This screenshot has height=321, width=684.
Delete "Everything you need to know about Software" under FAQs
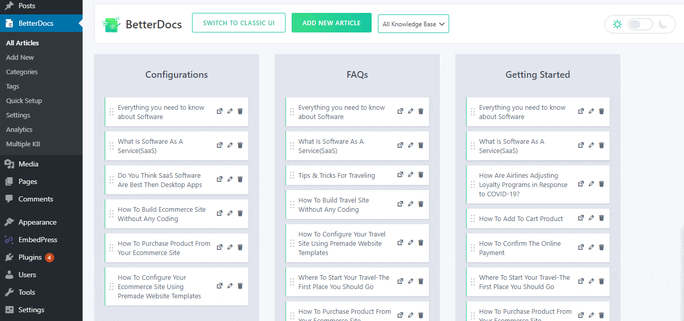click(421, 111)
